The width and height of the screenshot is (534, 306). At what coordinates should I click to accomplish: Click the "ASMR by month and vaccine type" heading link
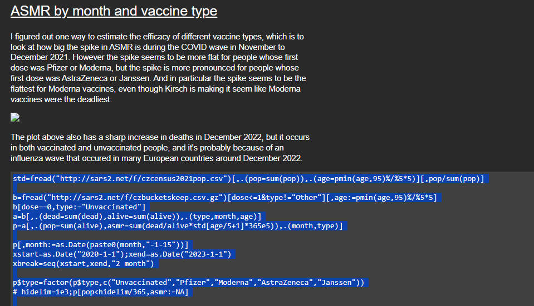(x=114, y=11)
